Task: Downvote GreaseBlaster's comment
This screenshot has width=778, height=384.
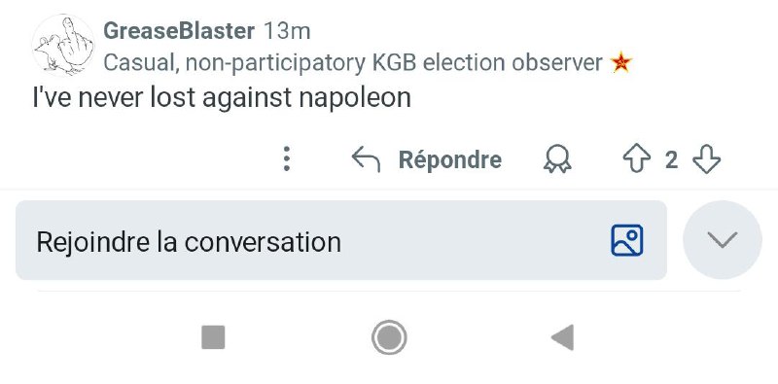Action: coord(706,159)
